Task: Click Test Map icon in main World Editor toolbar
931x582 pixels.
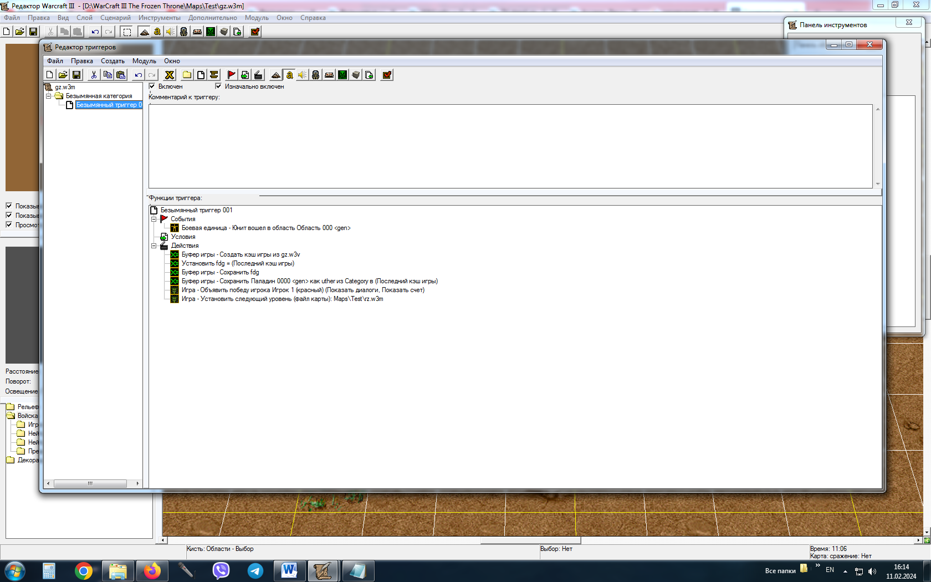Action: point(255,32)
